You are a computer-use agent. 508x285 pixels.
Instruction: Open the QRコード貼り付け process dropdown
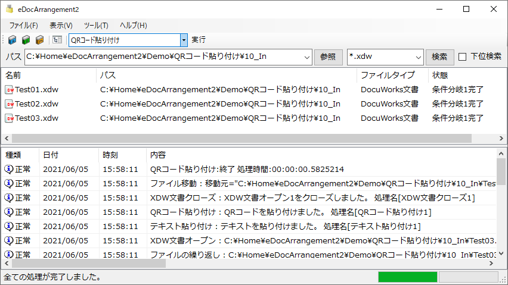[184, 40]
